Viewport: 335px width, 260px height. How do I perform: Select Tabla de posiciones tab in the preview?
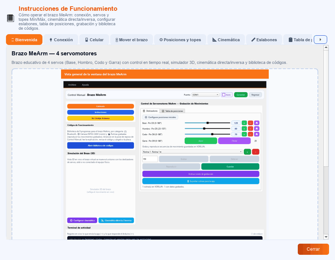click(x=172, y=111)
